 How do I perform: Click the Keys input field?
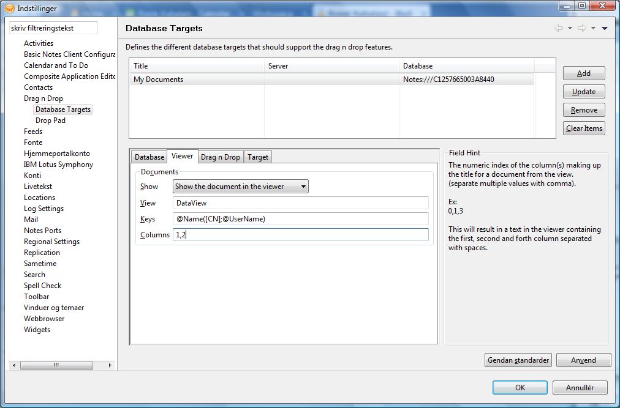point(301,219)
